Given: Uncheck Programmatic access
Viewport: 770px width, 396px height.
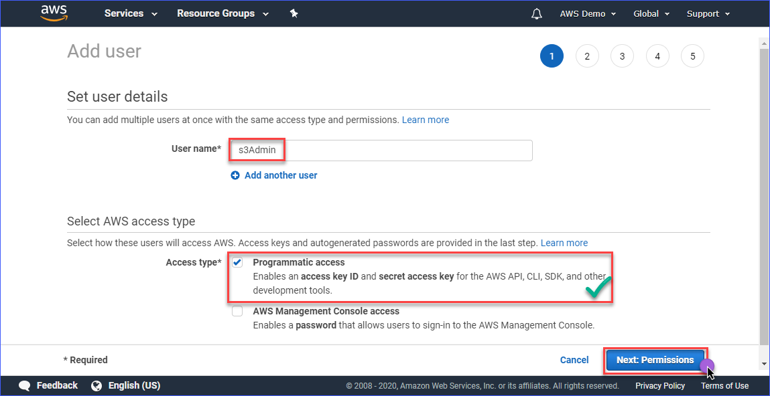Looking at the screenshot, I should 237,262.
